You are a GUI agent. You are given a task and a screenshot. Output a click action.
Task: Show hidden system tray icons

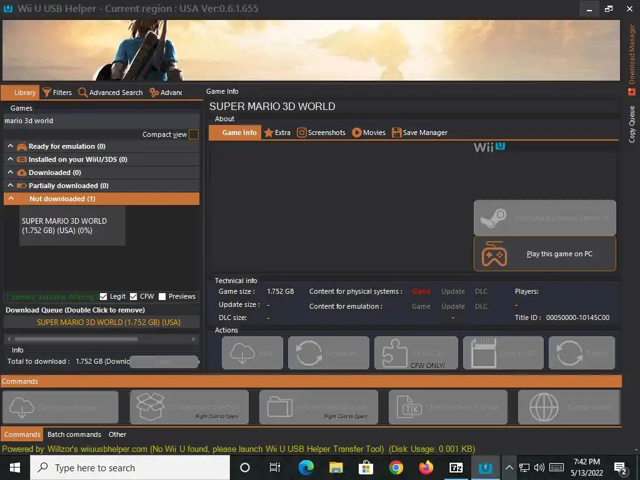[x=509, y=467]
